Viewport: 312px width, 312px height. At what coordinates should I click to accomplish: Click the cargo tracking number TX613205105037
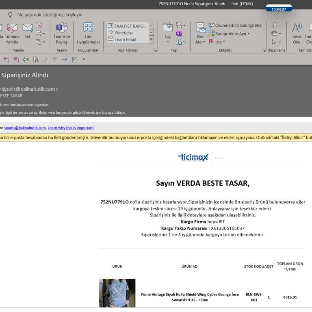[226, 228]
